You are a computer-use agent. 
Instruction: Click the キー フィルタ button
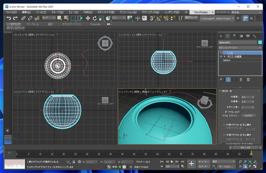click(226, 166)
